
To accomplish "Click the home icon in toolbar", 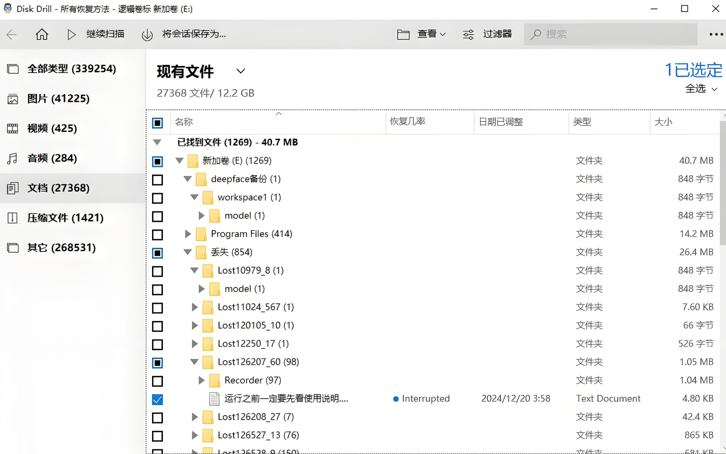I will click(x=42, y=34).
